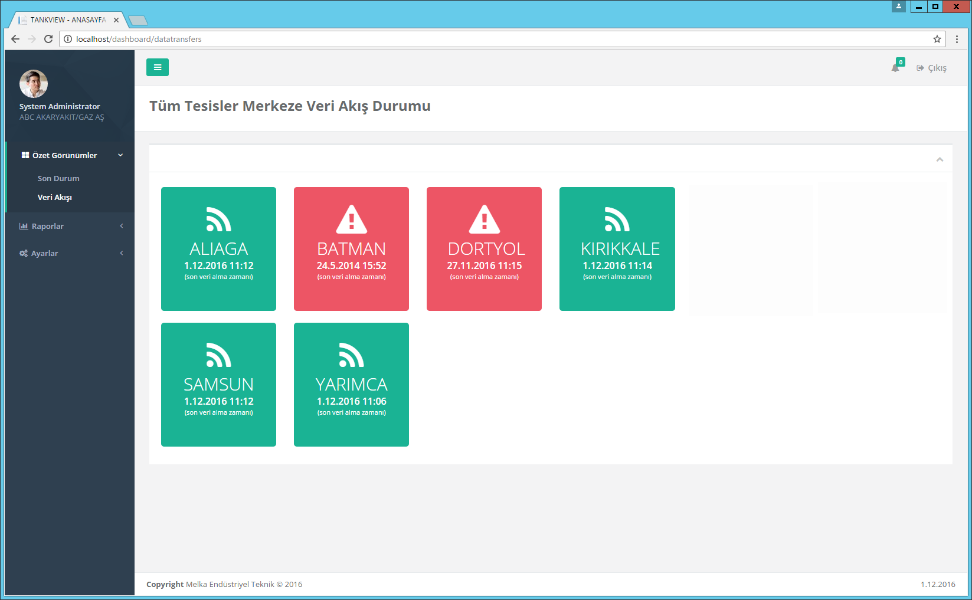Click the YARIMCA feed signal icon

(x=351, y=355)
